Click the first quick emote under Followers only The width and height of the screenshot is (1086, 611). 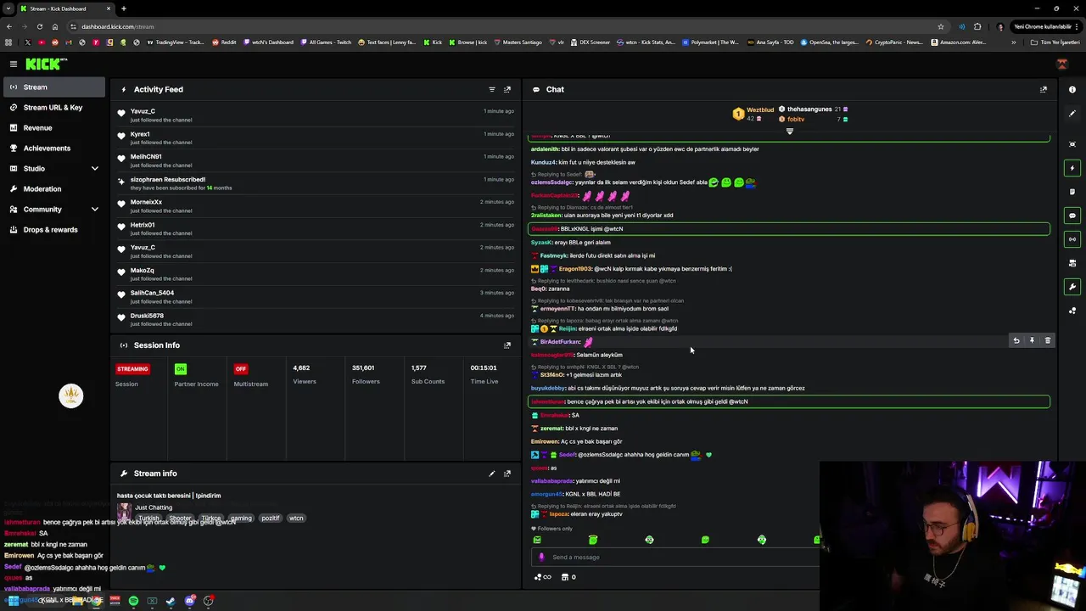tap(537, 540)
